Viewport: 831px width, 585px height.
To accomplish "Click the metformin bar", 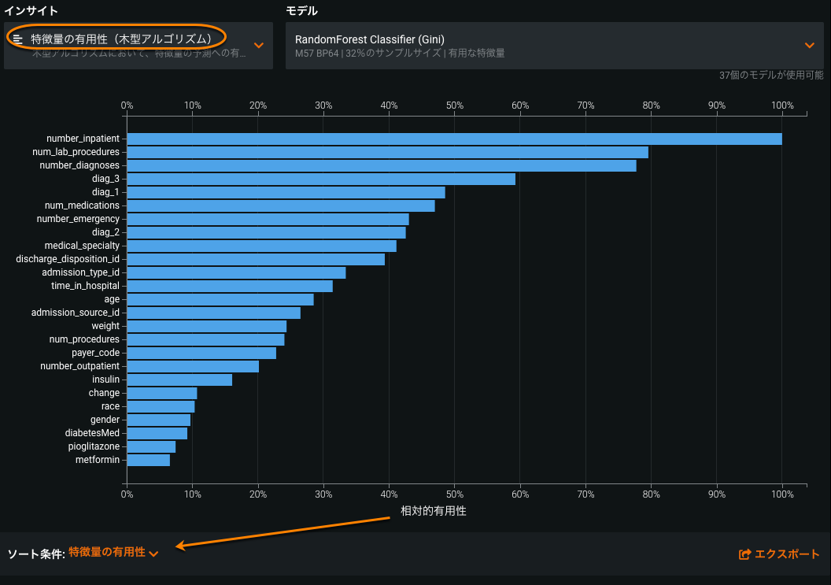I will click(x=148, y=460).
